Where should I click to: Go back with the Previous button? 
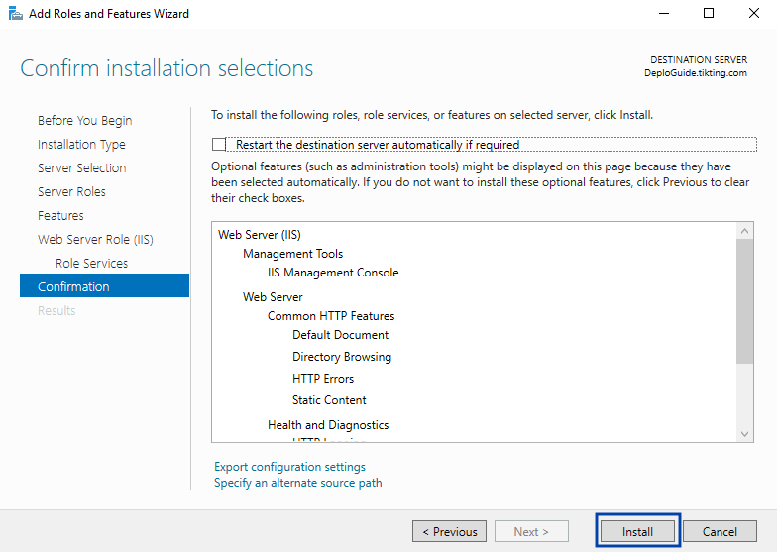[449, 531]
